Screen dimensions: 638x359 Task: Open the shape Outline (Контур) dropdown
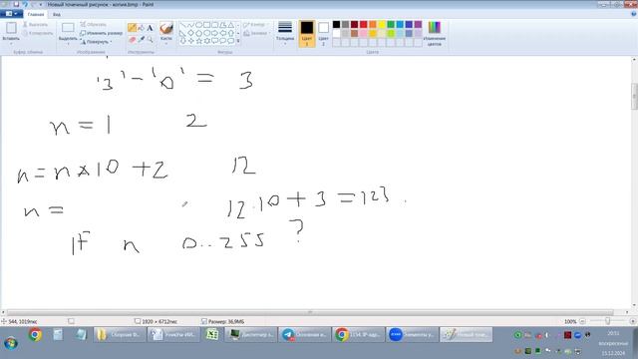coord(256,24)
